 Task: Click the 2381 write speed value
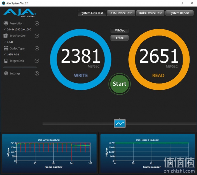click(x=81, y=56)
